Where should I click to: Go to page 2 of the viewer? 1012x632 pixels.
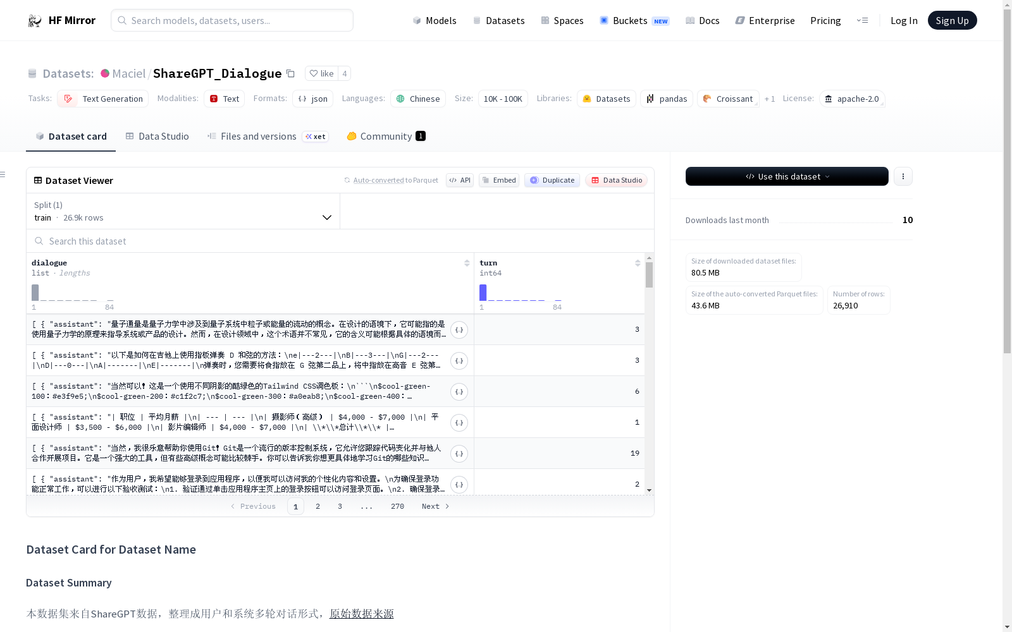[x=318, y=506]
